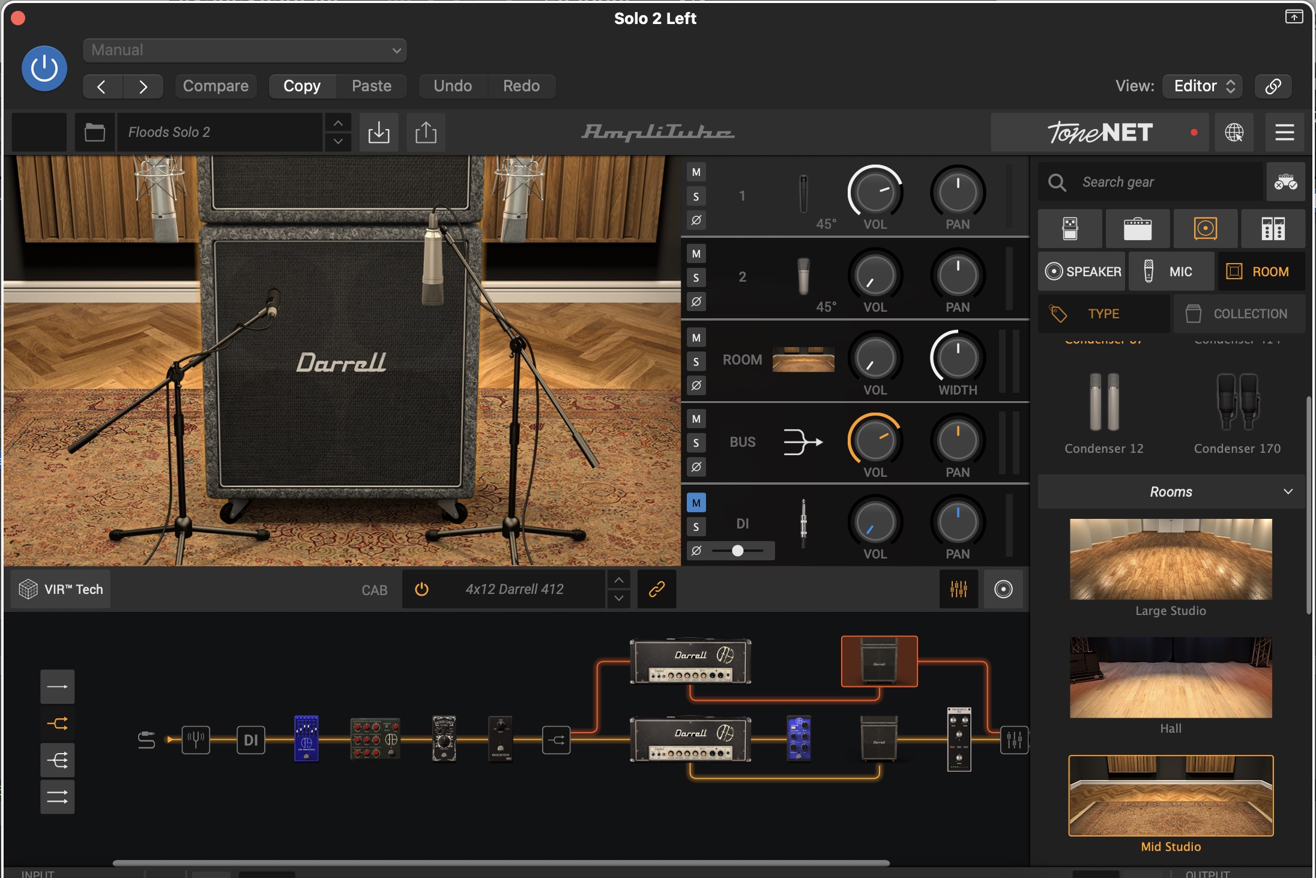Collapse the Rooms section
1316x878 pixels.
[1171, 492]
